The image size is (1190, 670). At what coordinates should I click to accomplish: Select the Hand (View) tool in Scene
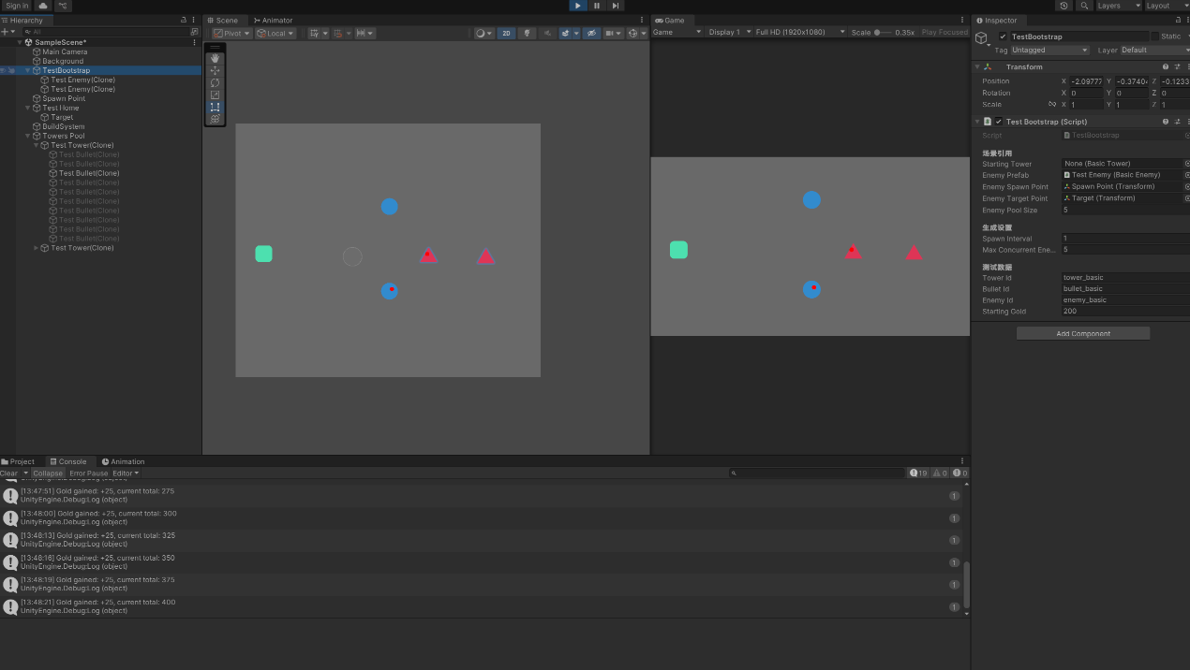216,58
